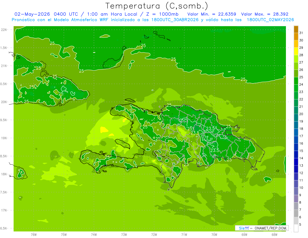The width and height of the screenshot is (308, 238).
Task: Click the yellow warm patch west of Haiti
Action: tap(104, 130)
